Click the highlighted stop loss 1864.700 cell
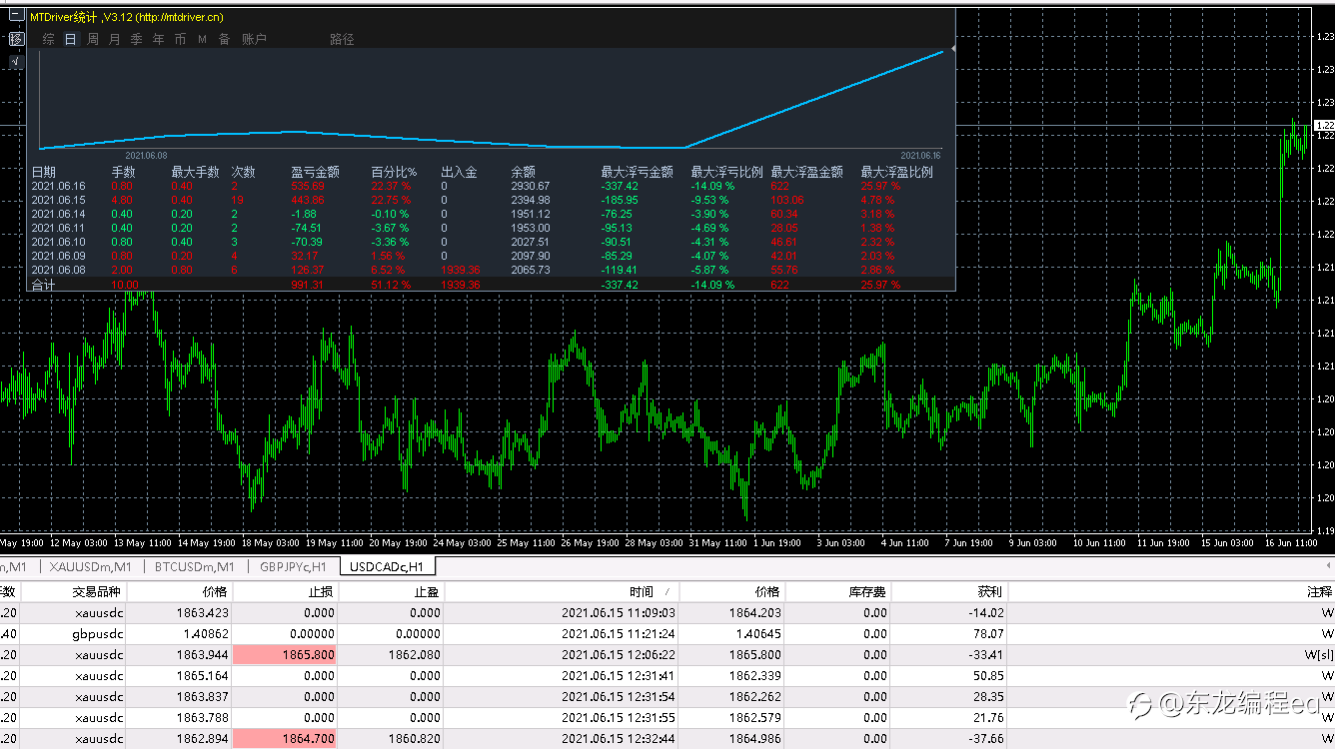 point(285,738)
